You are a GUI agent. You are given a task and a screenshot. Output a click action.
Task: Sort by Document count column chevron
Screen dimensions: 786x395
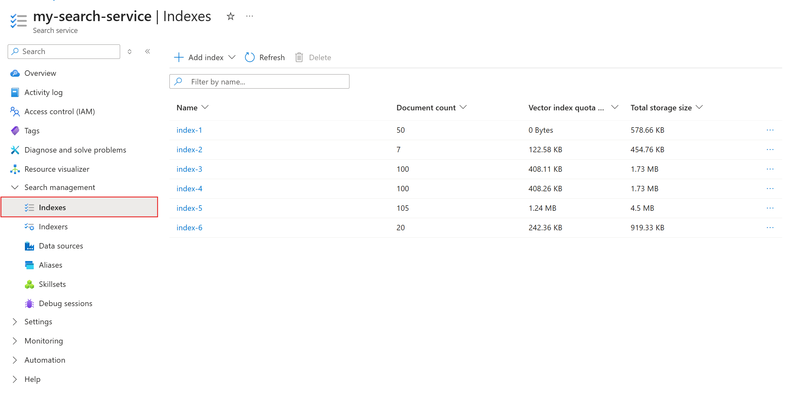coord(463,107)
